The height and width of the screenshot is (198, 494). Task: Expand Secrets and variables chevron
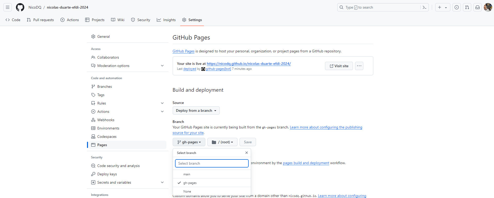pos(162,182)
